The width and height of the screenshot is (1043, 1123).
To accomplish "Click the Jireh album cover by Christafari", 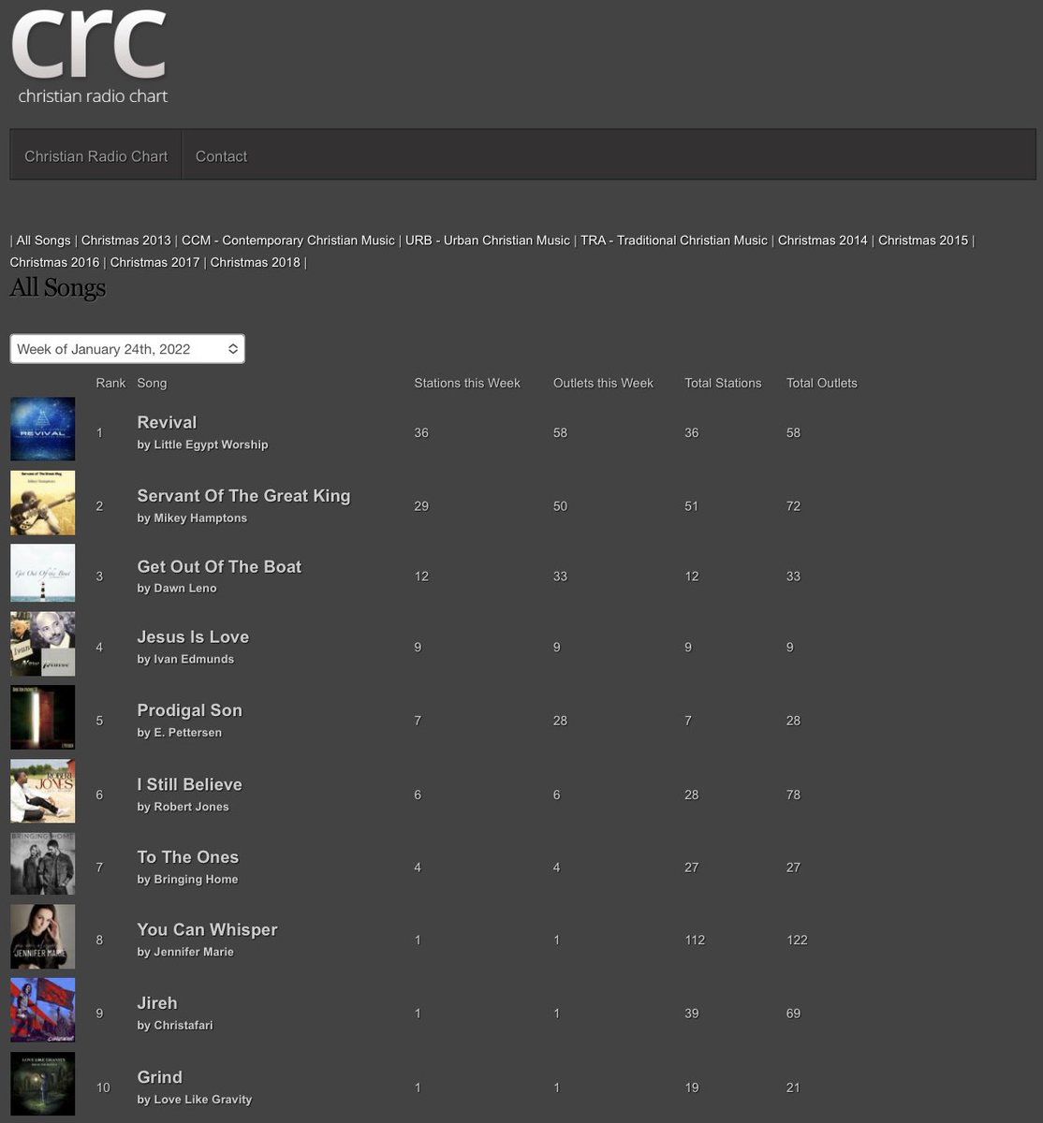I will (x=42, y=1010).
